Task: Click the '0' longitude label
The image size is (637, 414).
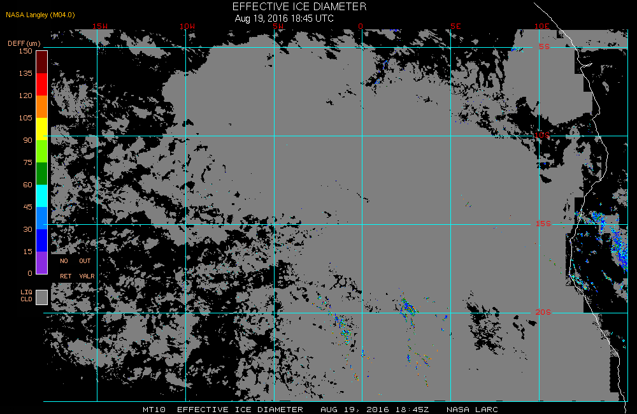Action: (361, 26)
